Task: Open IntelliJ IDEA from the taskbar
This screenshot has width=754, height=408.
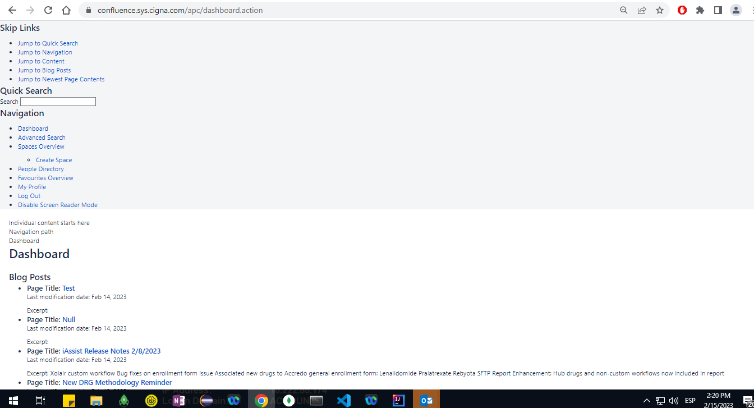Action: 399,400
